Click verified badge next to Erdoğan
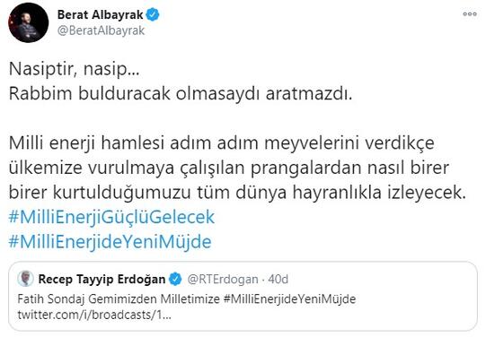Viewport: 486px width, 337px height. click(x=175, y=279)
